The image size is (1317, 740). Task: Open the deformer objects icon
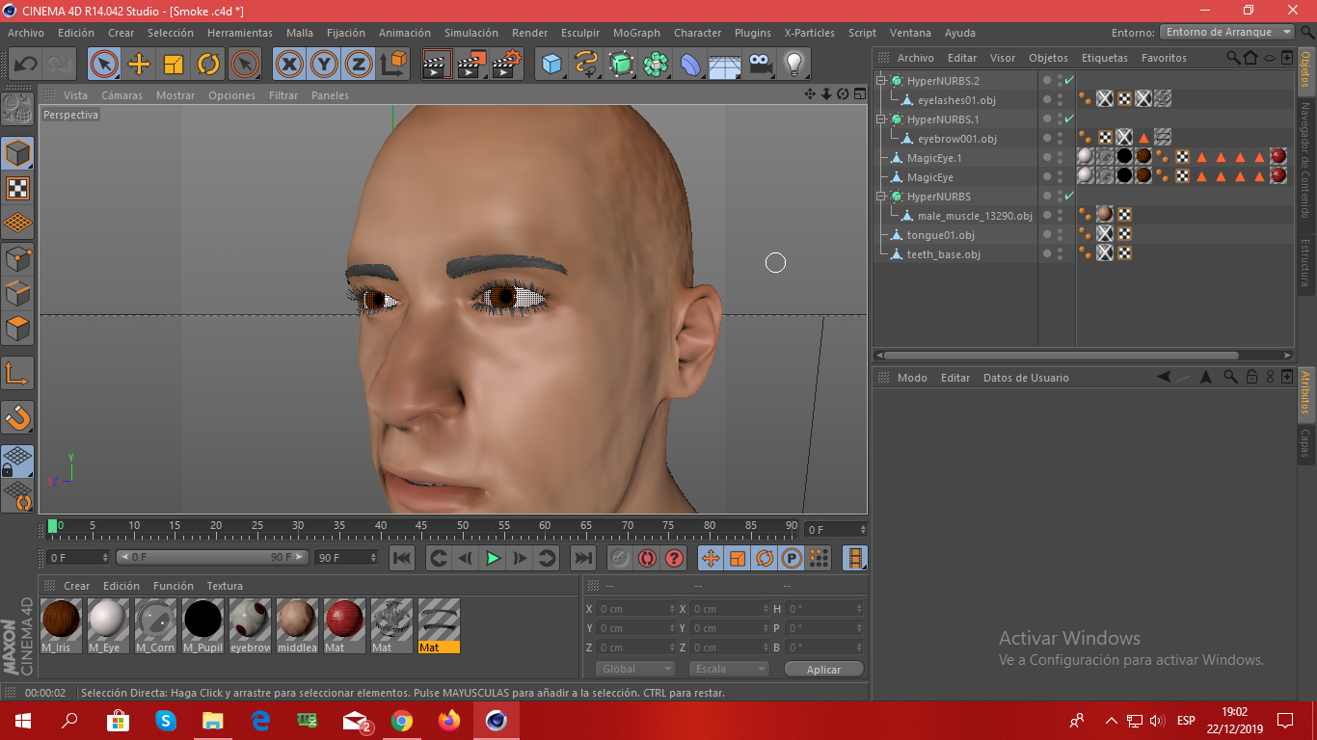click(691, 65)
